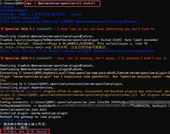Open the mirrors.cloud.tencent.com npm link
Image resolution: width=170 pixels, height=134 pixels.
point(44,51)
